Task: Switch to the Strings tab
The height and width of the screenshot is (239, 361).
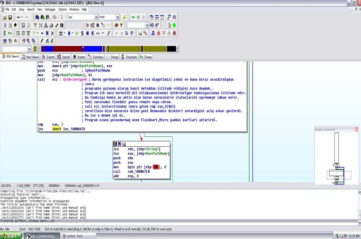Action: [112, 57]
